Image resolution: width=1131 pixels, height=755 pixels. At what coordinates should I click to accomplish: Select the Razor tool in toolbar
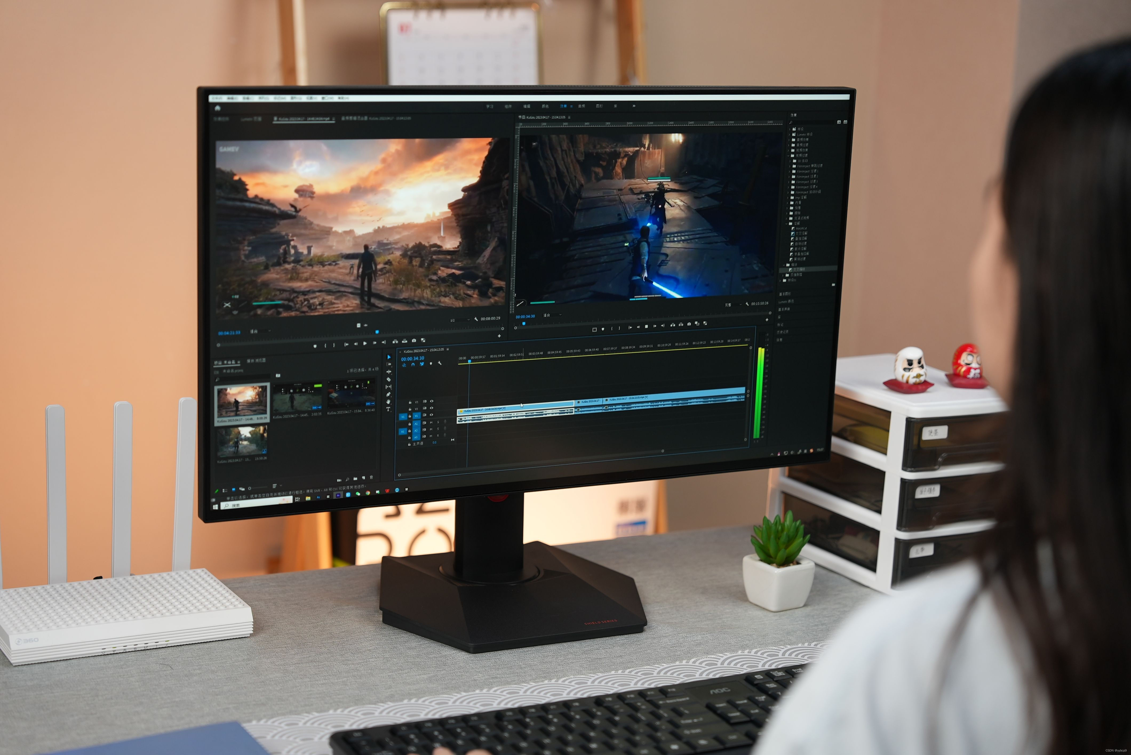tap(388, 379)
